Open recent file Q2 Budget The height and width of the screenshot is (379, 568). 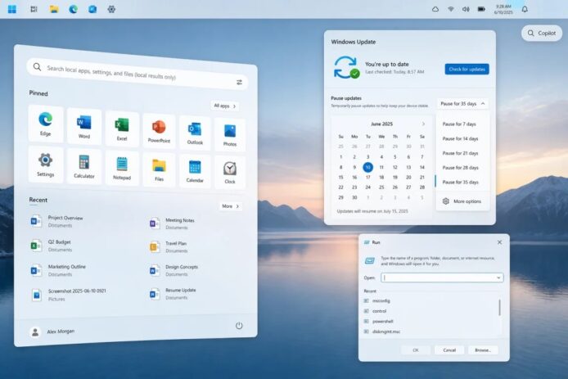(52, 246)
